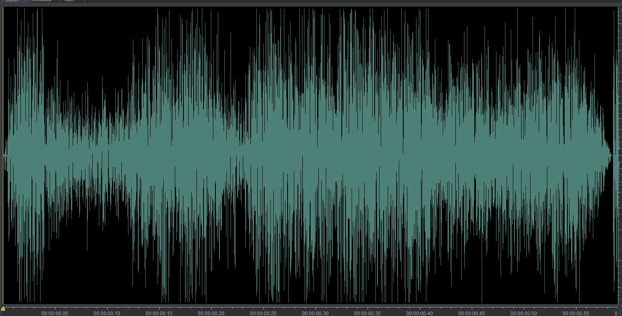Image resolution: width=622 pixels, height=316 pixels.
Task: Click the 00:00:00.55 timeline label
Action: tap(576, 313)
